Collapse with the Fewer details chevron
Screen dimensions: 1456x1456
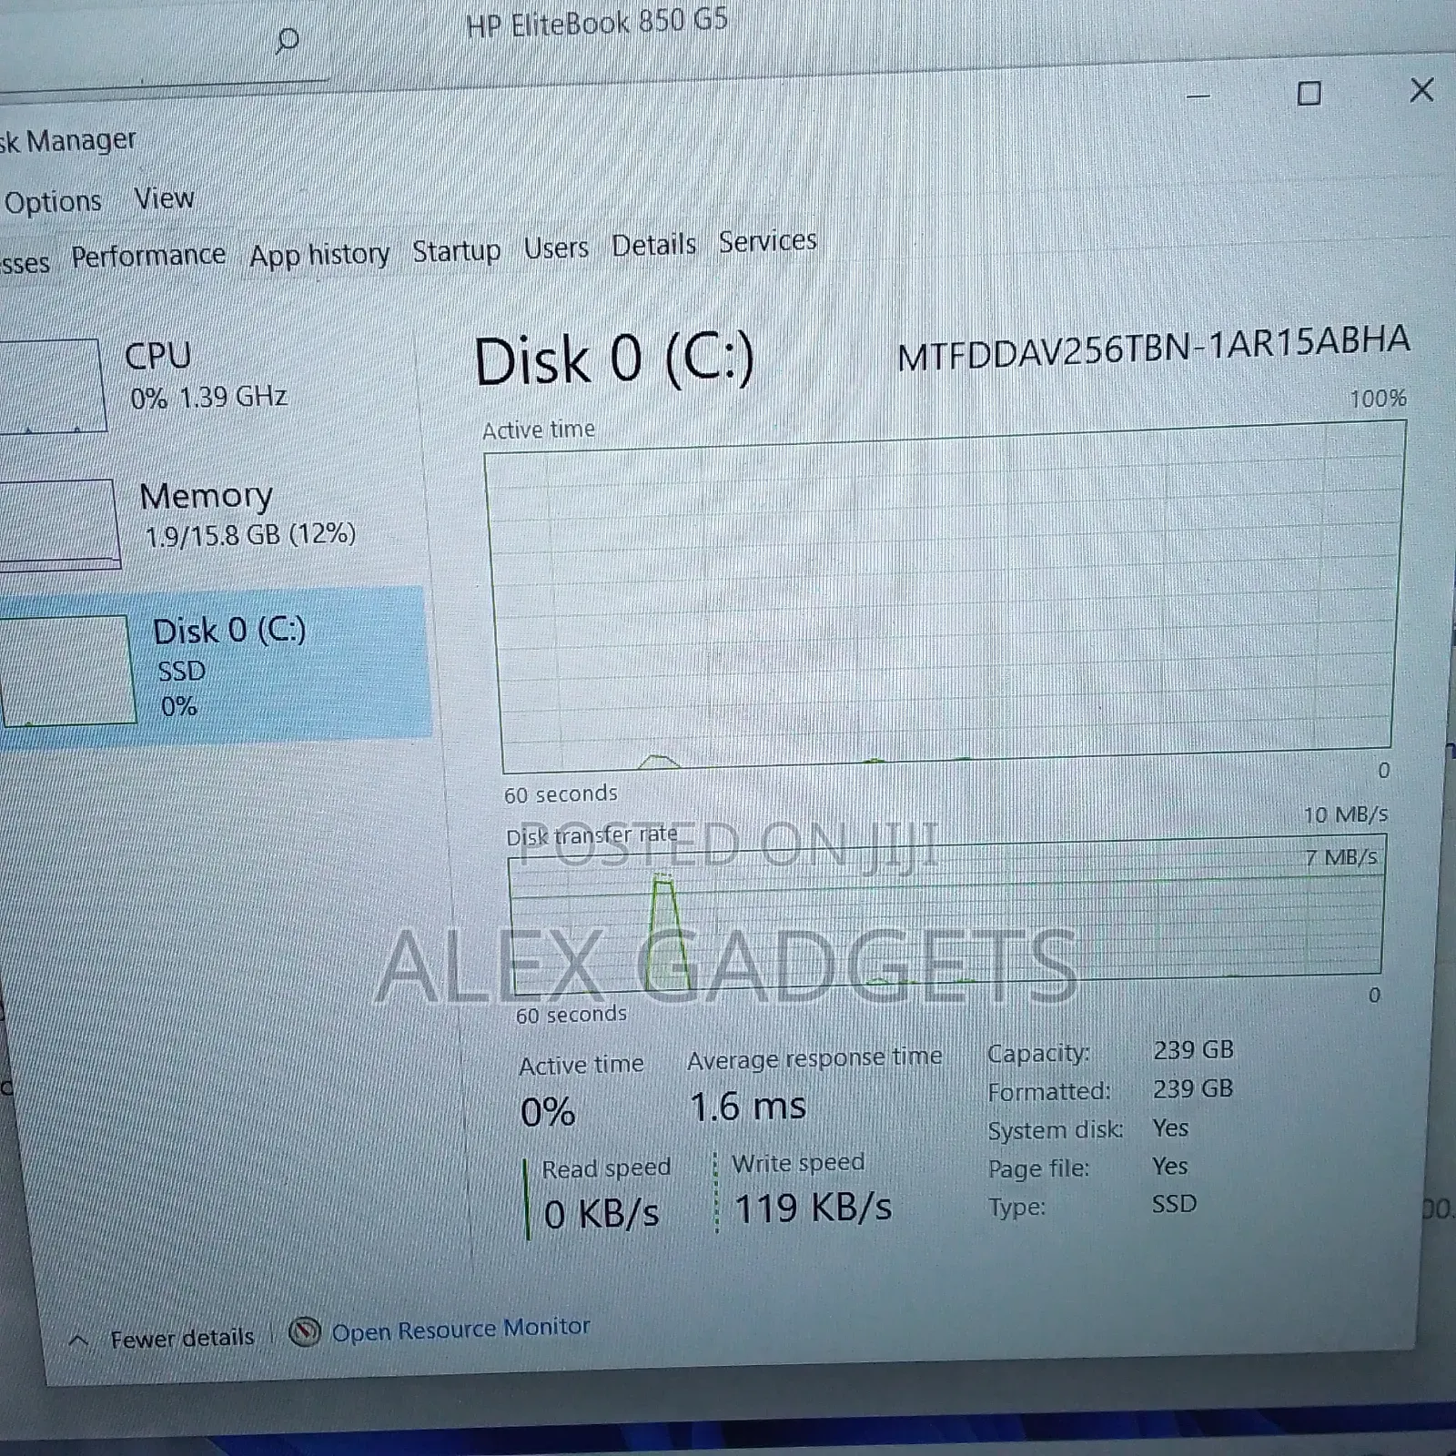pos(79,1340)
